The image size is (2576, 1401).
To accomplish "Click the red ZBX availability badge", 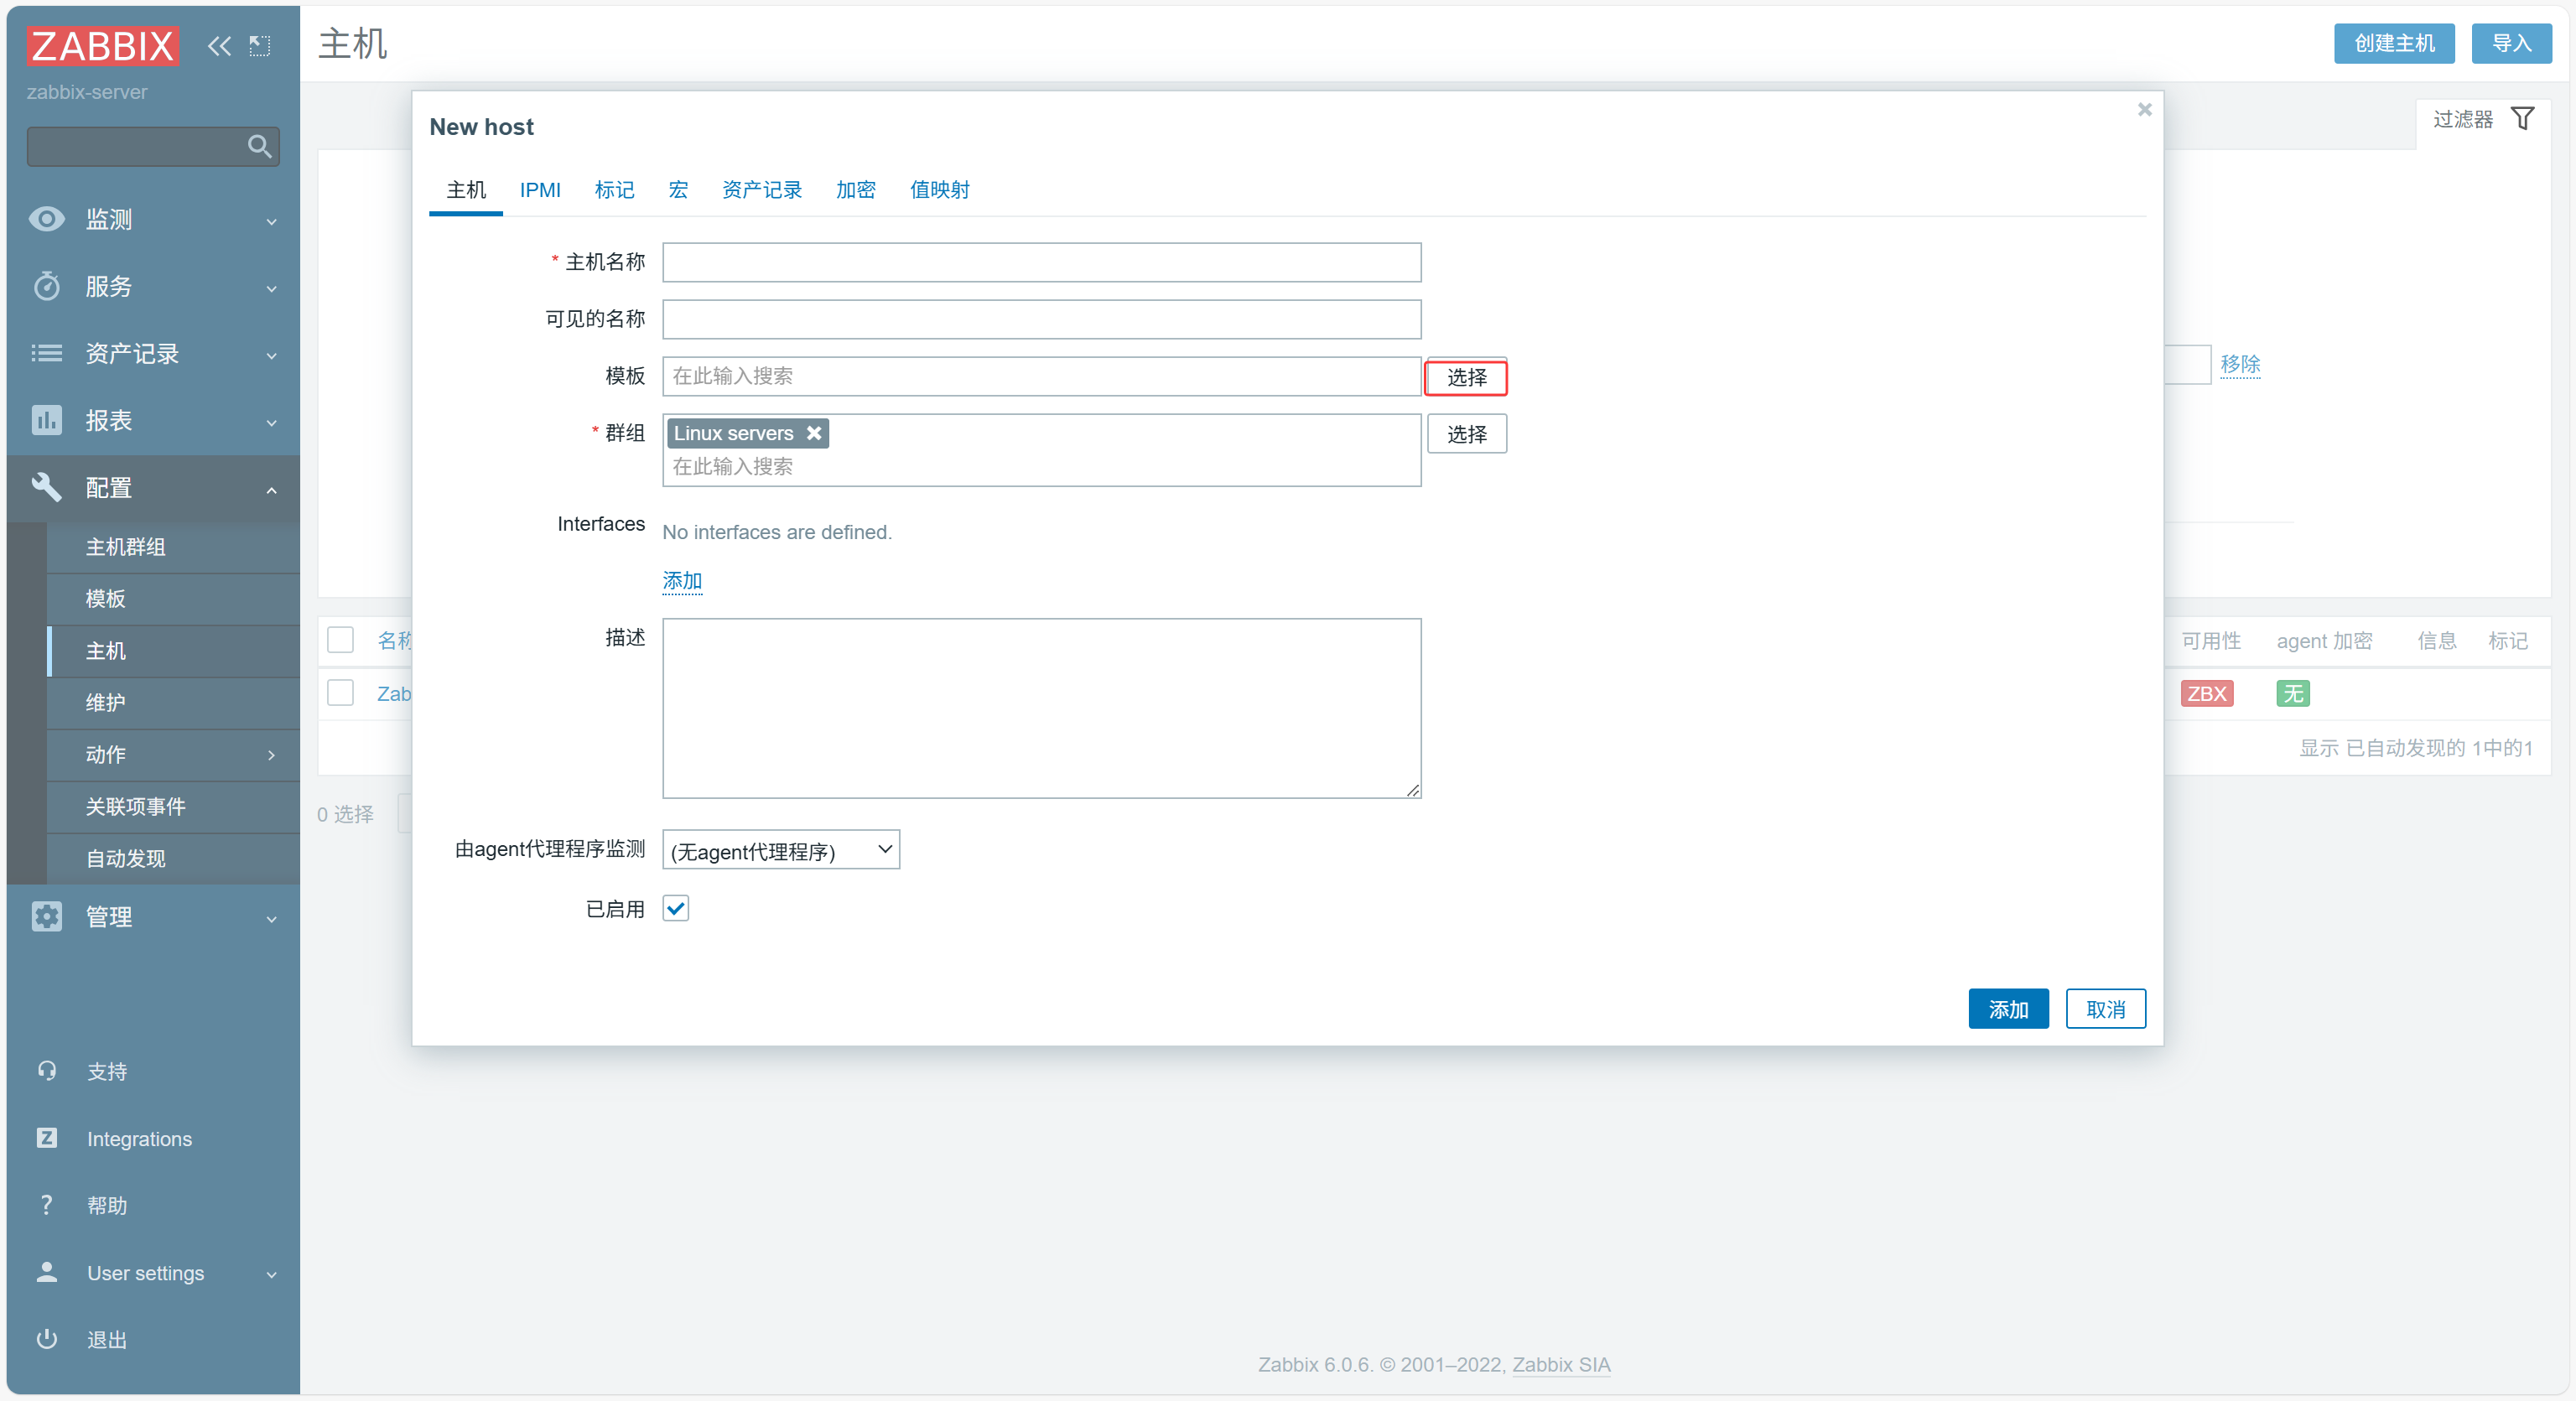I will [2206, 693].
